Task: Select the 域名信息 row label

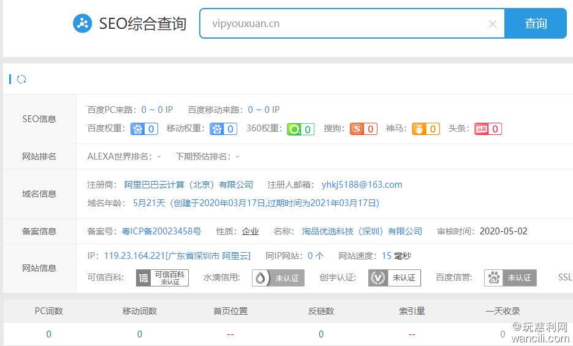Action: (39, 194)
